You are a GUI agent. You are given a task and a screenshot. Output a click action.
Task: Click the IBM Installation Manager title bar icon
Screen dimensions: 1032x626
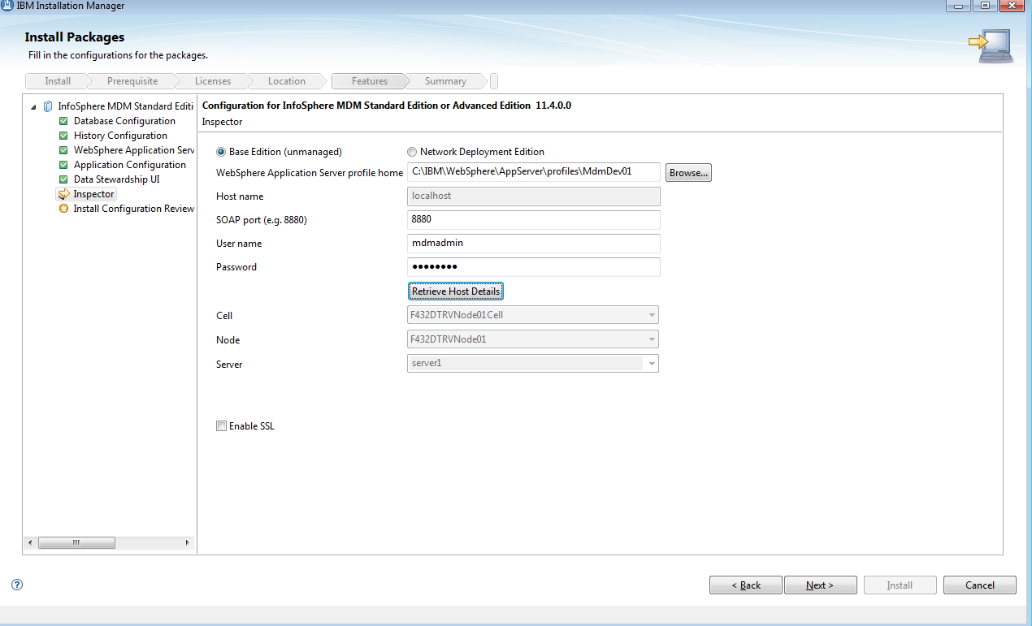pyautogui.click(x=7, y=6)
